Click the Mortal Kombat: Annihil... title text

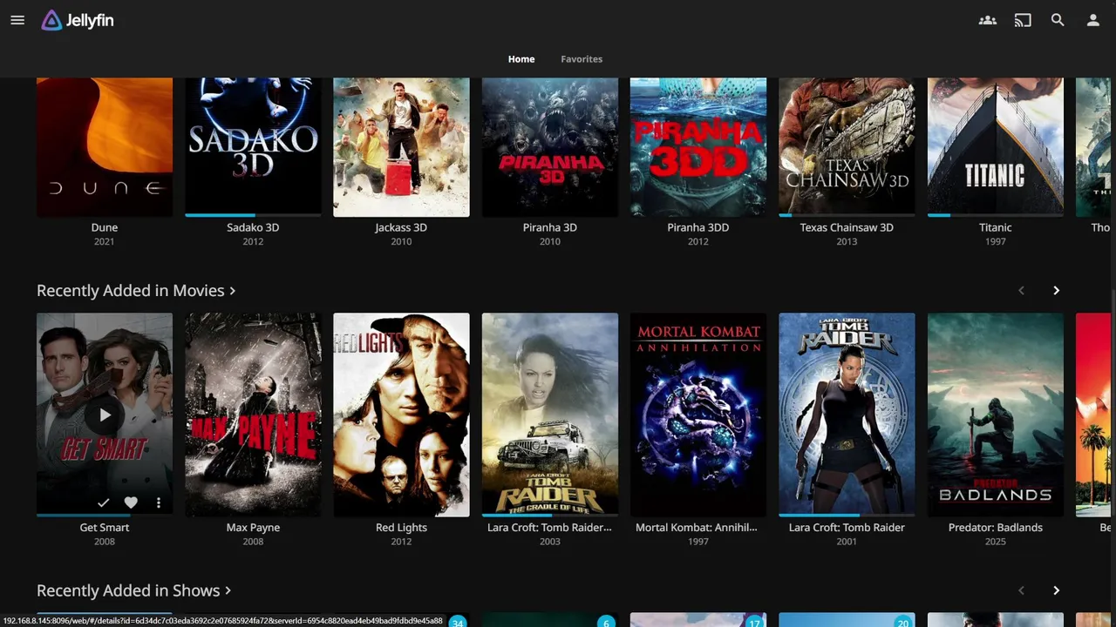point(697,528)
